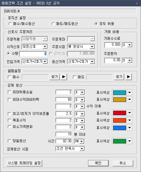Open the green 당일청산 color picker arrow
Viewport: 141px width, 172px height.
click(129, 141)
